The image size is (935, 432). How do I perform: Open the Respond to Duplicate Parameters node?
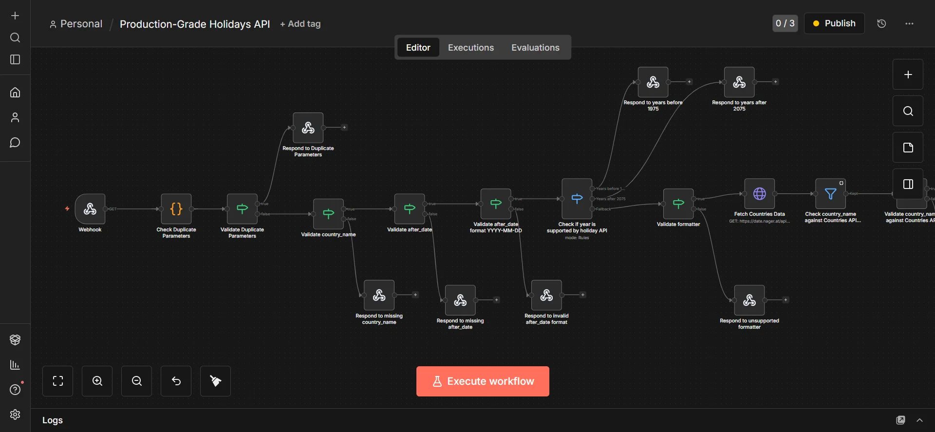[x=308, y=128]
